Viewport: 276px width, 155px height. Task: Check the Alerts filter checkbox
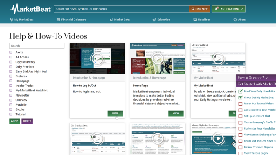11,52
